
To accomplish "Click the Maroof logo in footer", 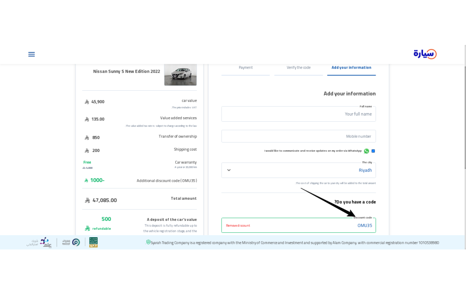I will [x=71, y=242].
